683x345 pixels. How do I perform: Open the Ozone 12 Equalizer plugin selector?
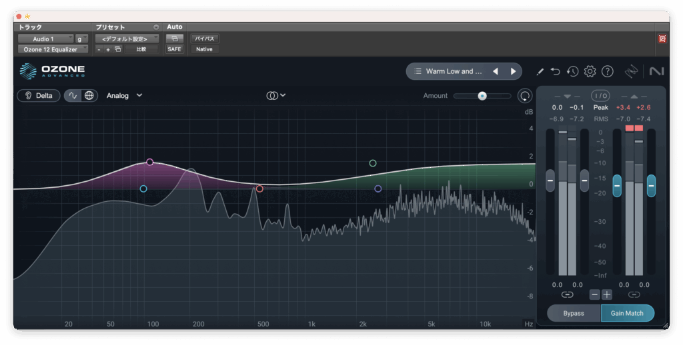(x=52, y=49)
